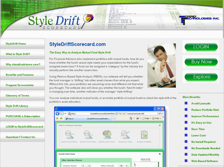Click the blue bullet beside Save Time
Screen dimensions: 224x167
186,129
